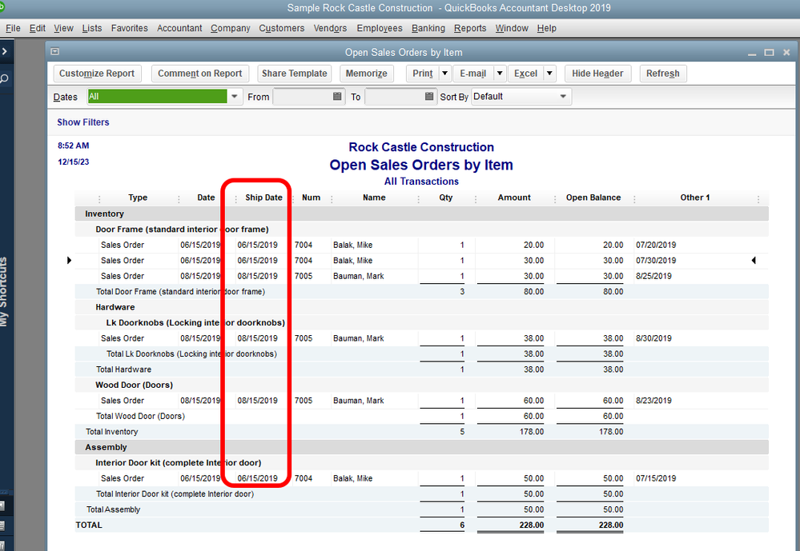This screenshot has width=800, height=551.
Task: Click the Amount column header
Action: coord(514,198)
